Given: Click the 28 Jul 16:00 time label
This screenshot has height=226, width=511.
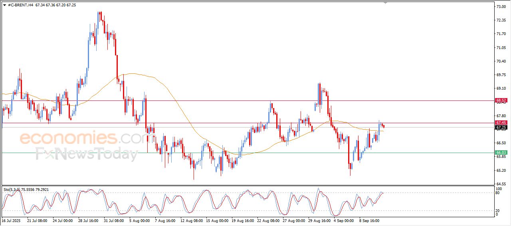Looking at the screenshot, I should coord(89,220).
